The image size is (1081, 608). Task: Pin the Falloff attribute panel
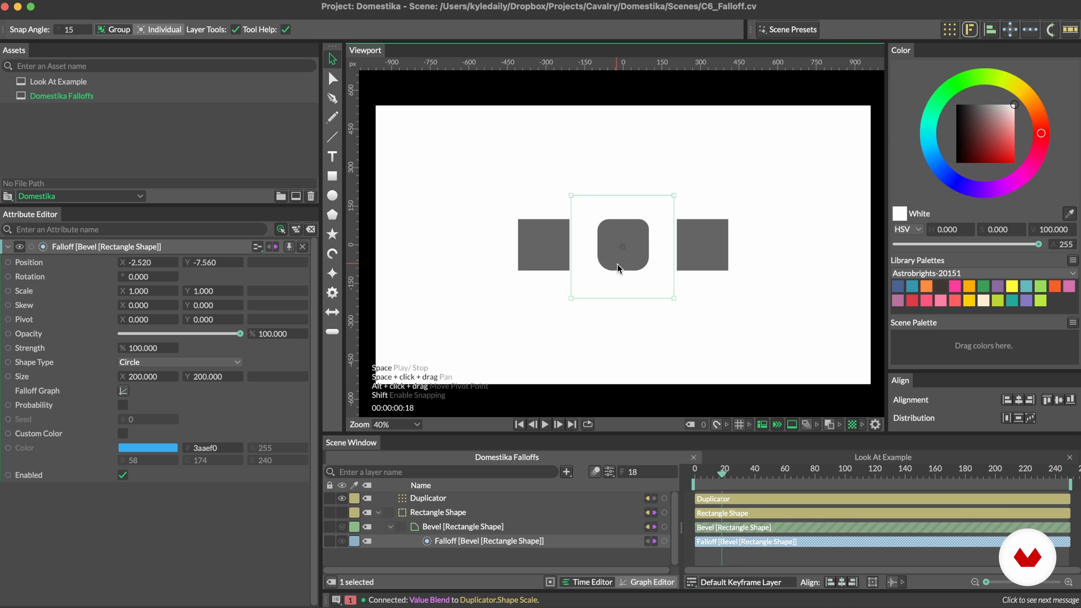point(289,247)
